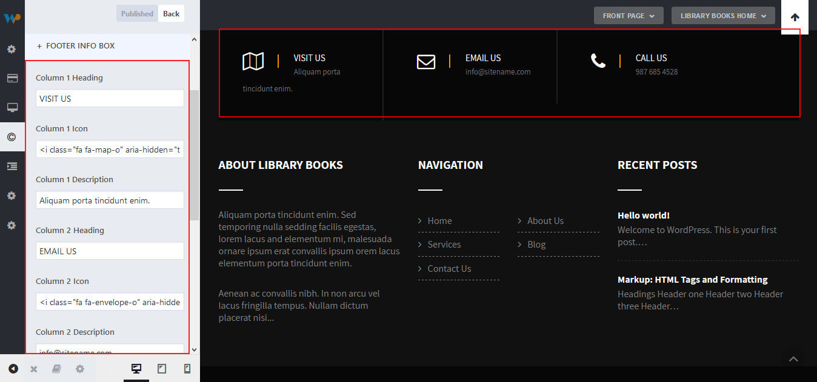Click the scroll-to-top chevron near the page bottom

(x=793, y=359)
